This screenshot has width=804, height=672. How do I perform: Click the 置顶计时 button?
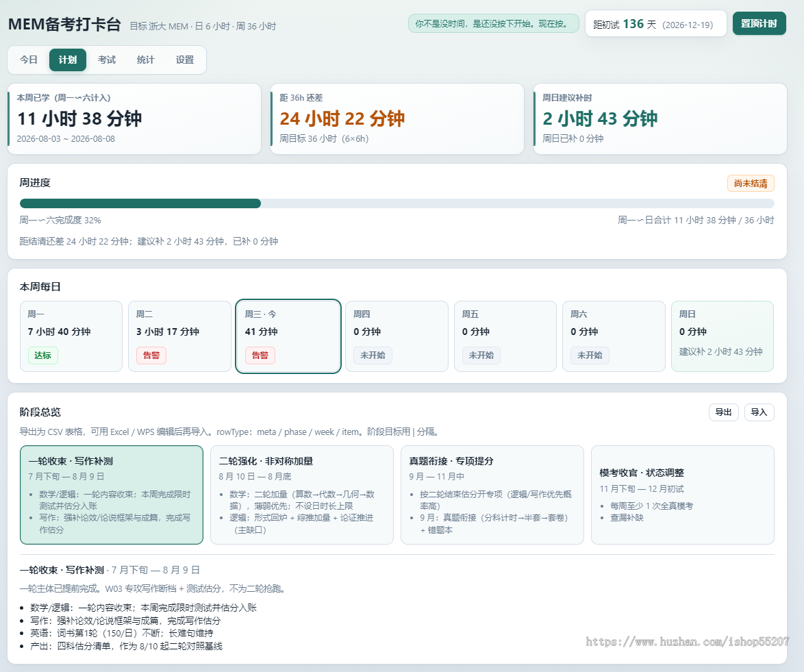point(759,23)
